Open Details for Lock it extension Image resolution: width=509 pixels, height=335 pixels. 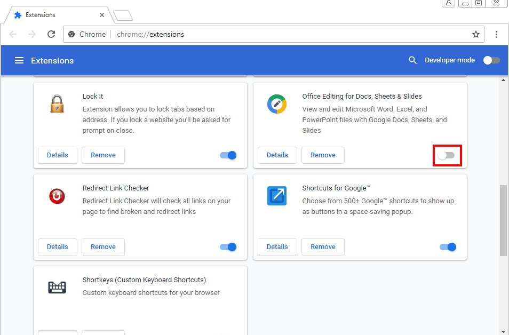58,155
